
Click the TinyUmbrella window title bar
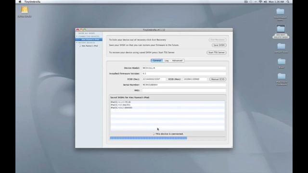click(x=154, y=30)
